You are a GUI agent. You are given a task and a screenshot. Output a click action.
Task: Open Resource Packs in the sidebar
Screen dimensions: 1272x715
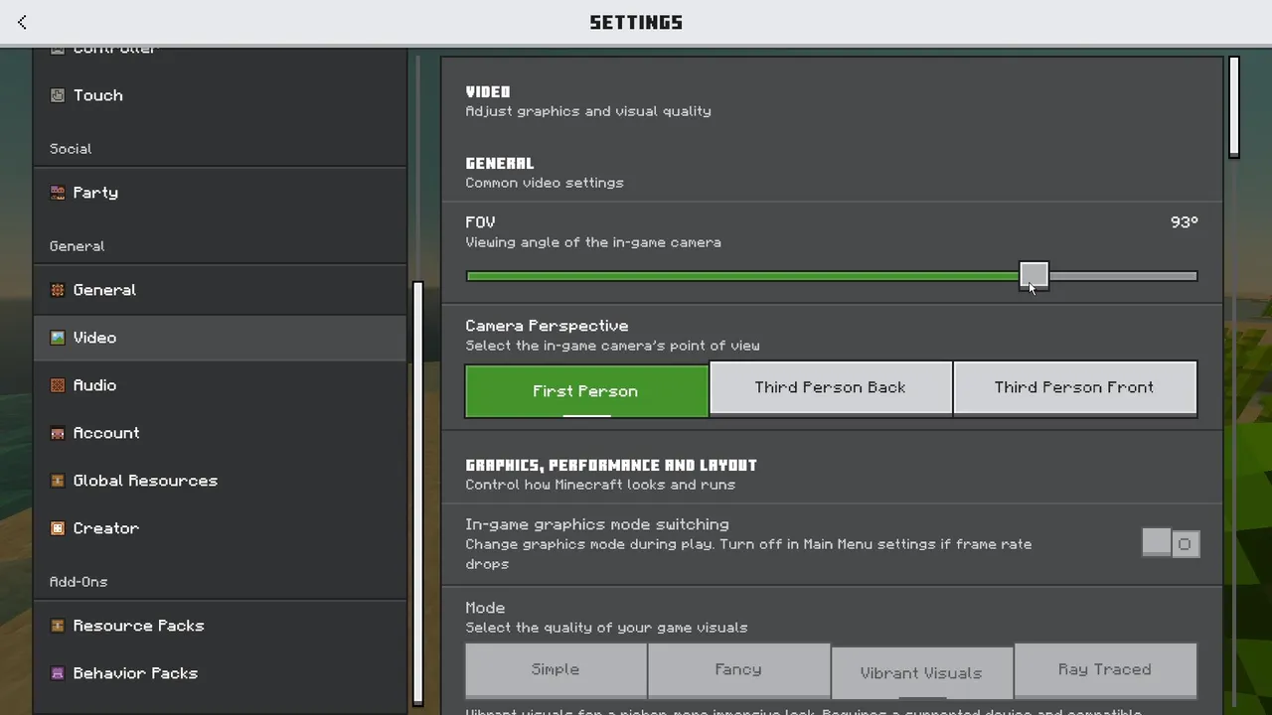click(220, 626)
